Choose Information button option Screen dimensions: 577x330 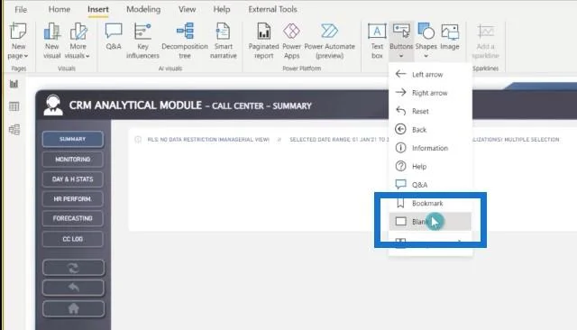pyautogui.click(x=430, y=148)
